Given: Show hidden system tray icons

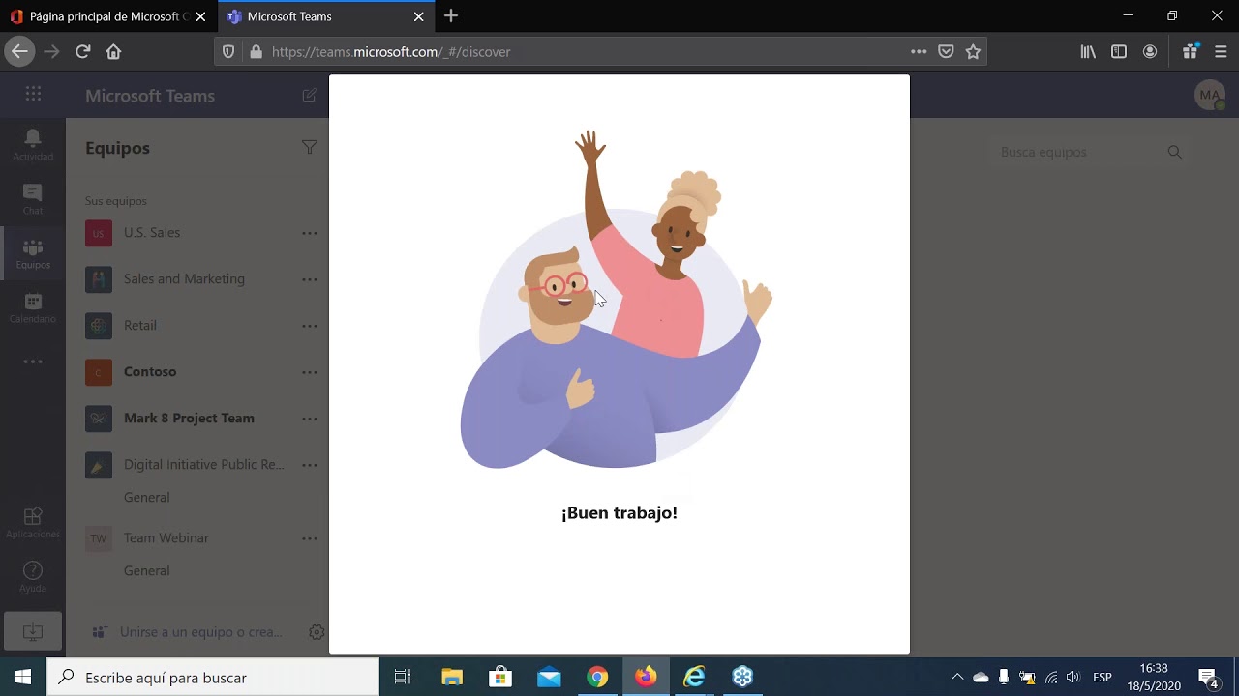Looking at the screenshot, I should point(957,677).
